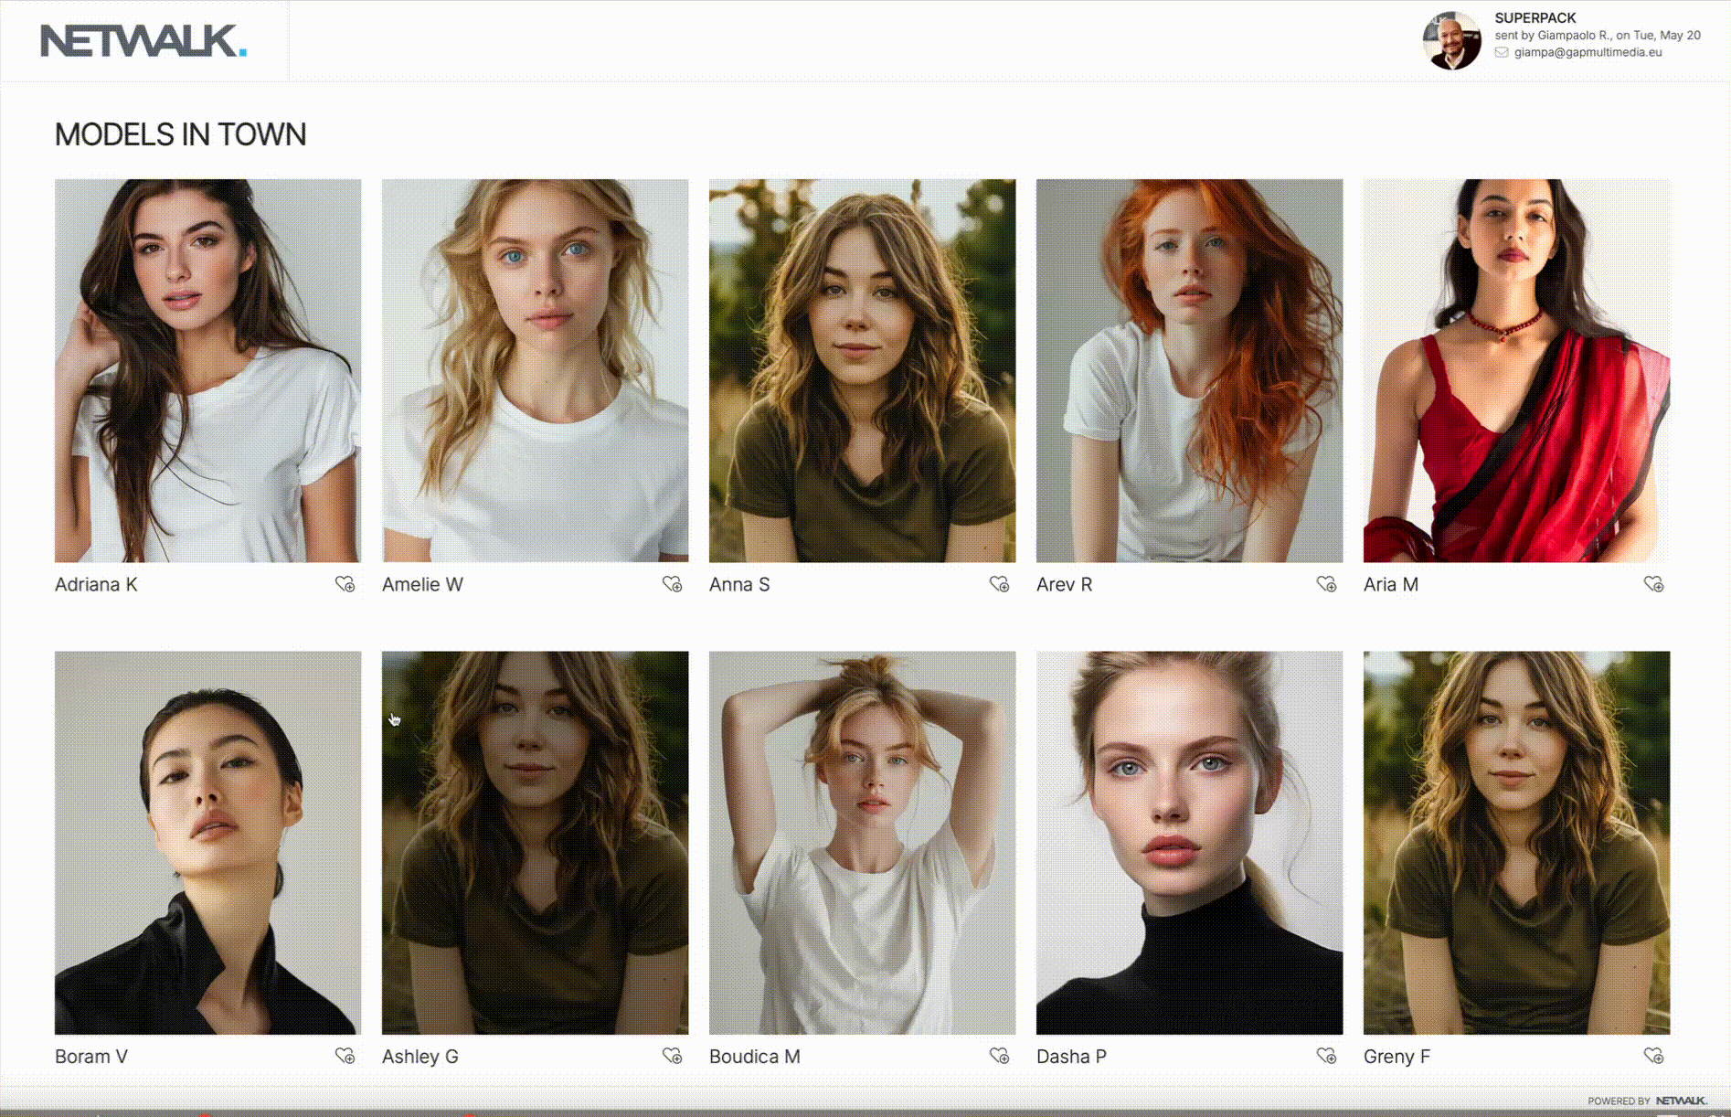
Task: Click Boram V's portrait thumbnail
Action: 207,842
